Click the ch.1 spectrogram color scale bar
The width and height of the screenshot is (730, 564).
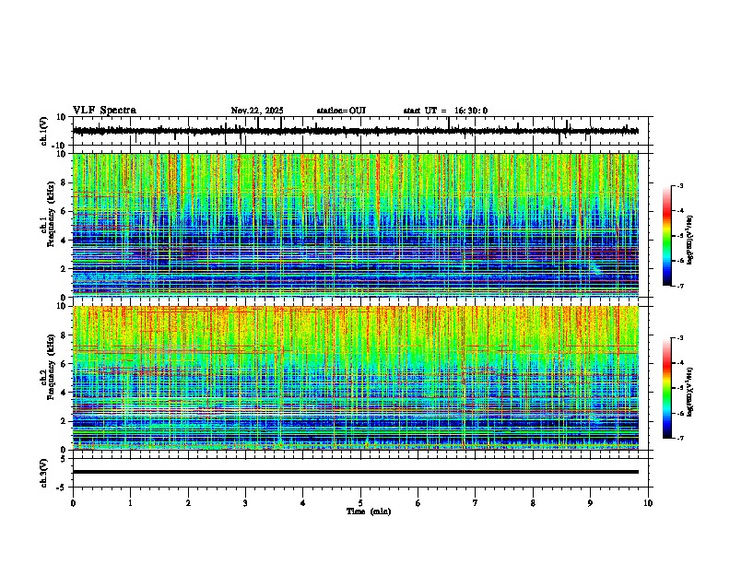(x=666, y=236)
